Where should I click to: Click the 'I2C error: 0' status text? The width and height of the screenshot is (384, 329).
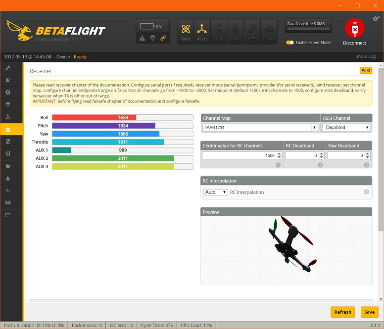[121, 326]
